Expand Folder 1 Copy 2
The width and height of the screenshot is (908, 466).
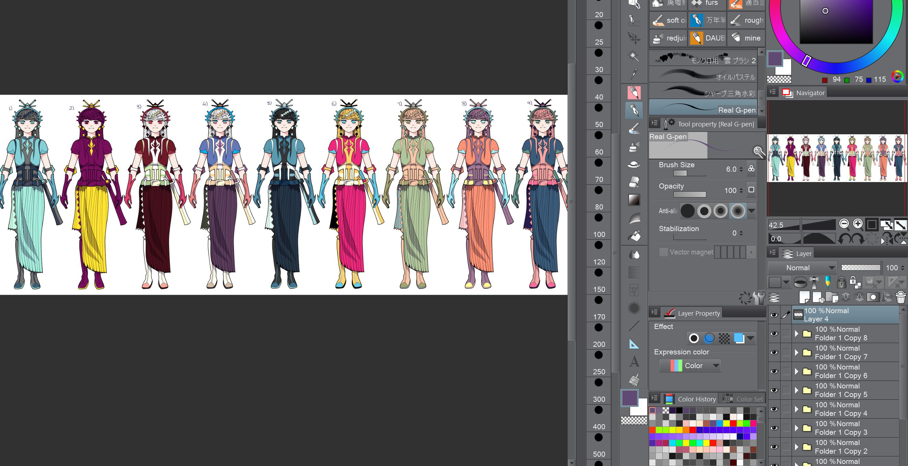796,447
